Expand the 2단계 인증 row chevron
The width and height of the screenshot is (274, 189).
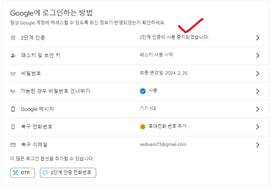click(x=258, y=38)
